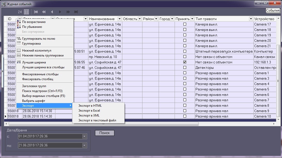Viewport: 282px width, 158px height.
Task: Open Тип тревоги column filter dropdown
Action: 251,19
